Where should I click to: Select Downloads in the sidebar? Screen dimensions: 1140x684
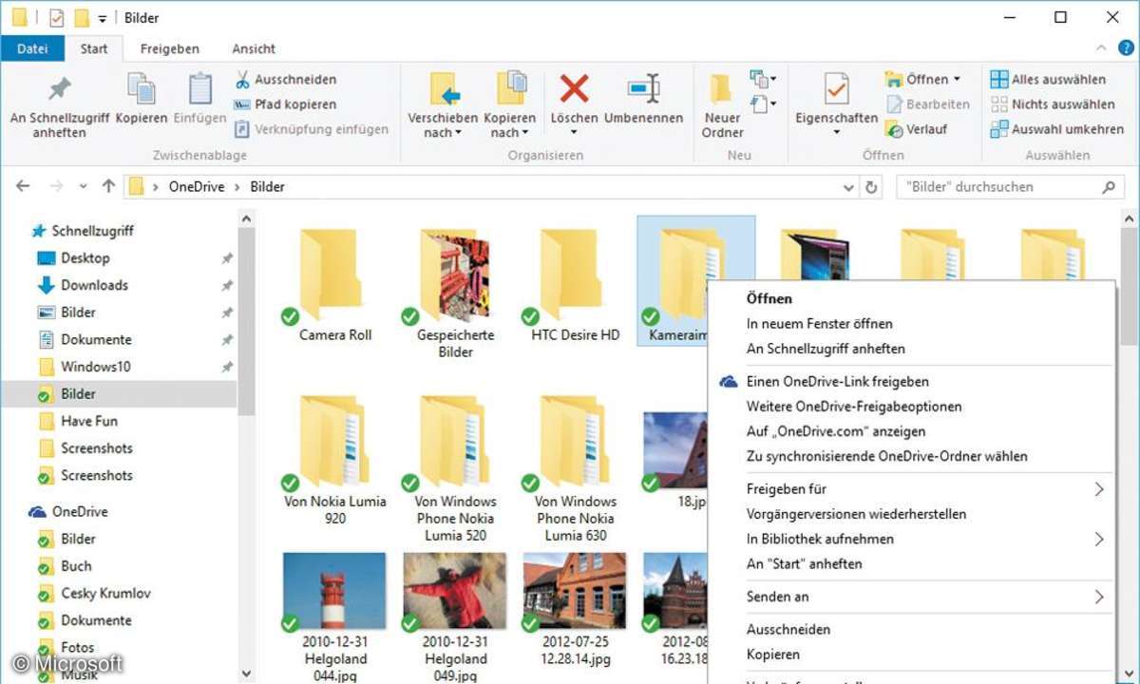point(94,285)
